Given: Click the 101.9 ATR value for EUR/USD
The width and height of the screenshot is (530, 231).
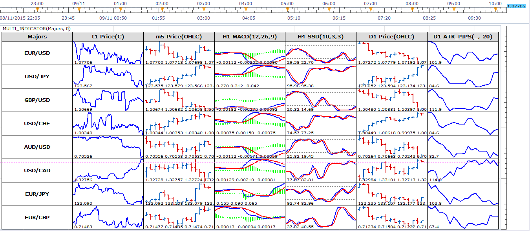Looking at the screenshot, I should [435, 62].
